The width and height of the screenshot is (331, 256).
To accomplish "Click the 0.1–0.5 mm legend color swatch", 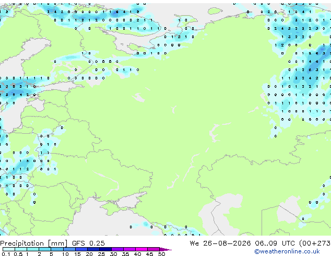I will tap(9, 249).
